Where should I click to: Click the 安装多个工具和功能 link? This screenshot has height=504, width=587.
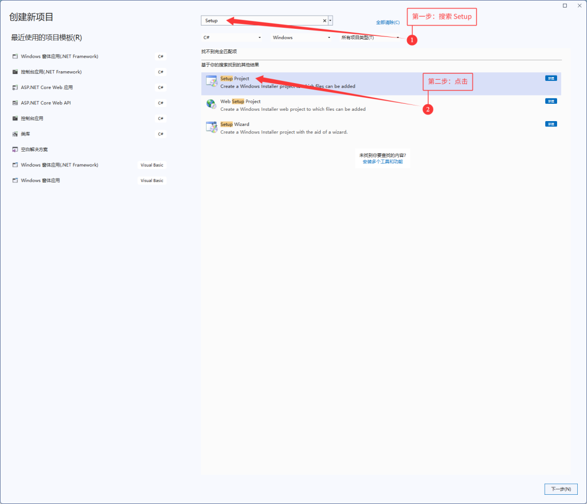click(383, 162)
